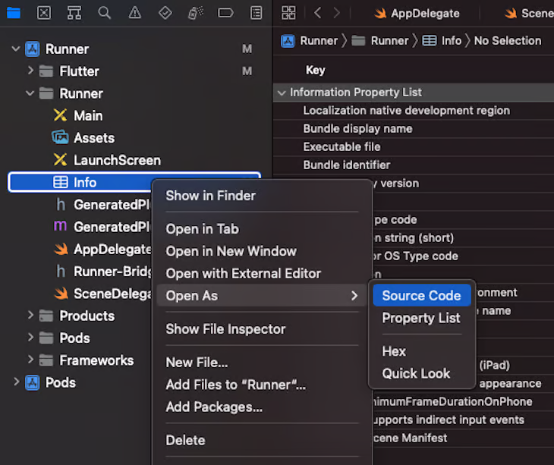Collapse the Information Property List row

point(282,93)
